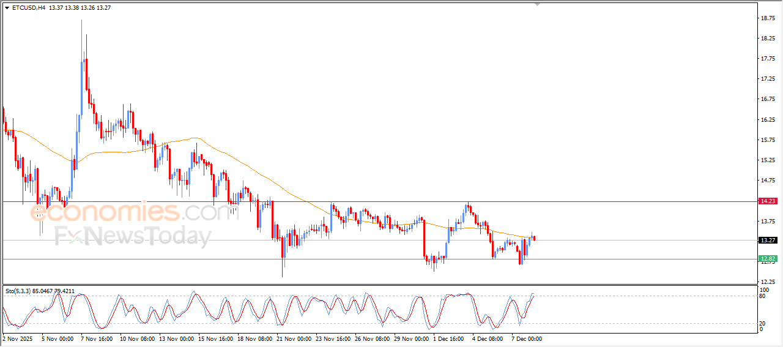Click the stochastic 20 level label
The height and width of the screenshot is (347, 783).
click(x=762, y=323)
